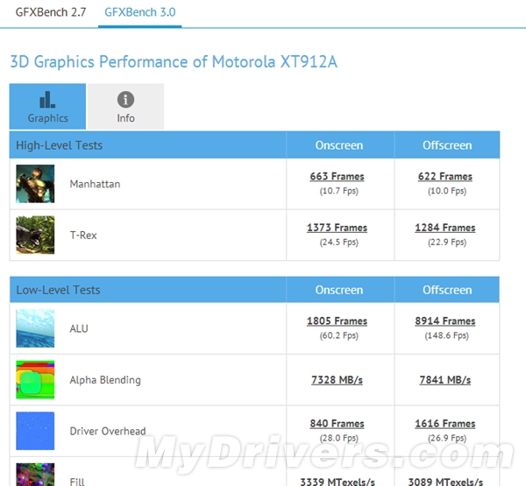Screen dimensions: 526x486
Task: Click the Alpha Blending test thumbnail
Action: click(x=35, y=380)
